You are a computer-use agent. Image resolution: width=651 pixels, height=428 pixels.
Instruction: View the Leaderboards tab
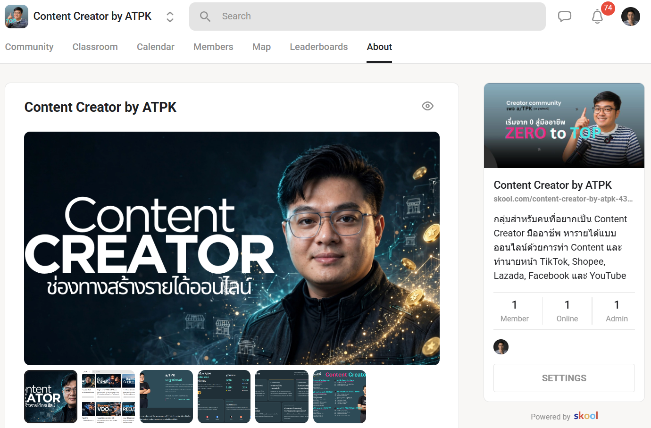point(319,47)
